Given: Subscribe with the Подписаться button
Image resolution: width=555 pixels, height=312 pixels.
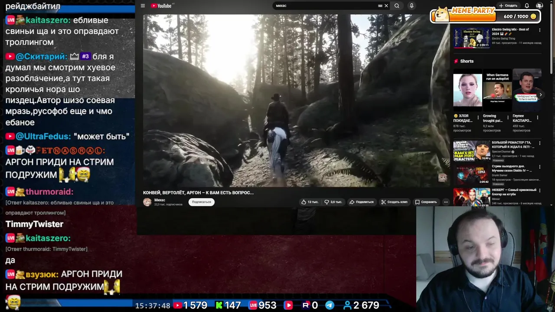Looking at the screenshot, I should (x=201, y=202).
